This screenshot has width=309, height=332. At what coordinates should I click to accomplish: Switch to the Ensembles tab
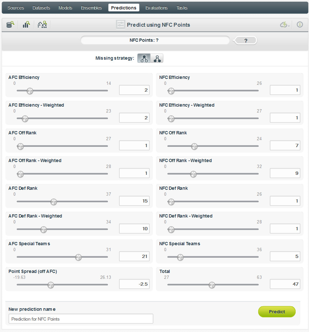[91, 8]
